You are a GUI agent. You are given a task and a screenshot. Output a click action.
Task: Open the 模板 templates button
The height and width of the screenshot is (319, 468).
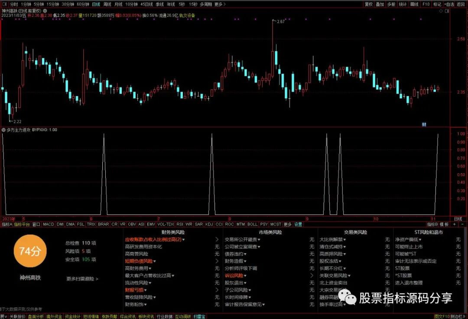tap(444, 224)
